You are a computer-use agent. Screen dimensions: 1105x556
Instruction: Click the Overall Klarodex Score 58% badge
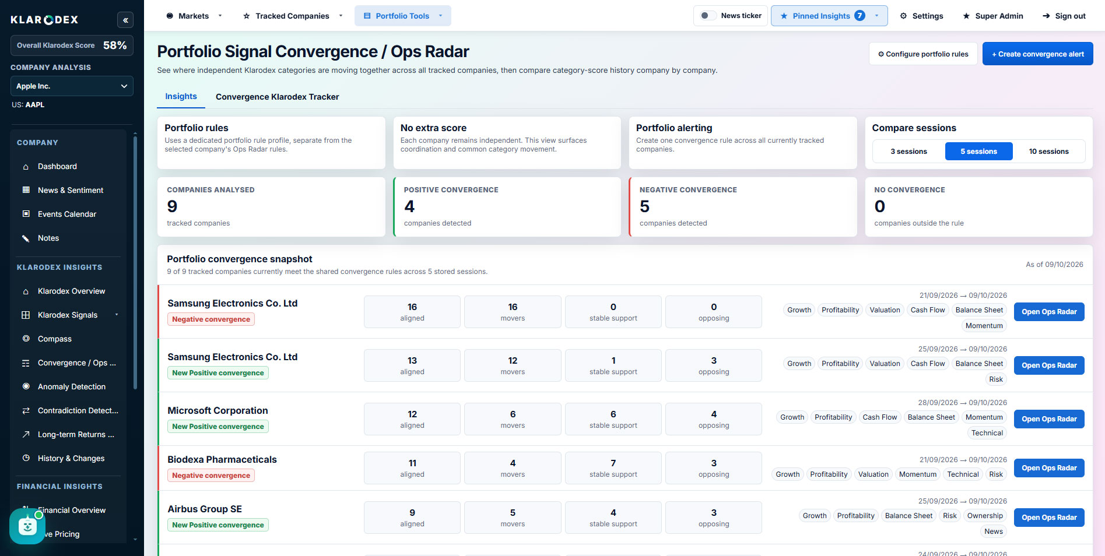pos(72,45)
